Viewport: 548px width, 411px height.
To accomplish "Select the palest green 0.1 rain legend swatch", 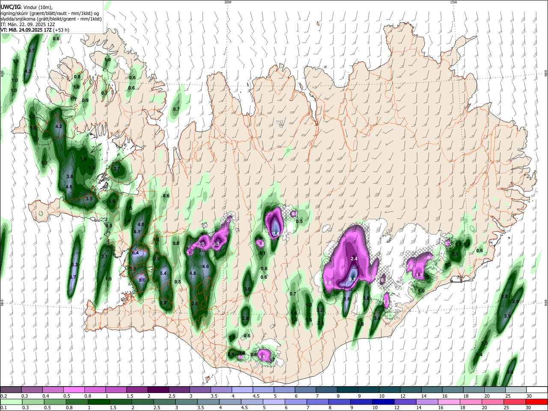I will point(12,402).
